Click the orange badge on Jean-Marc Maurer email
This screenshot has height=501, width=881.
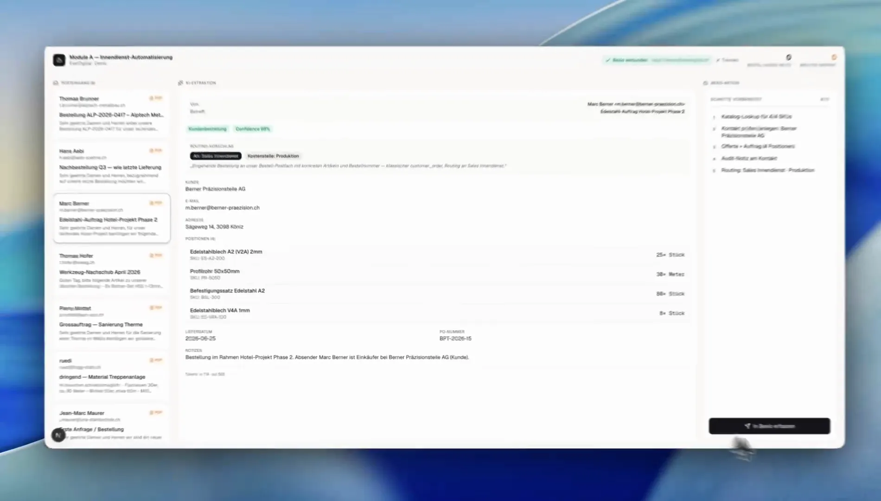(x=156, y=413)
